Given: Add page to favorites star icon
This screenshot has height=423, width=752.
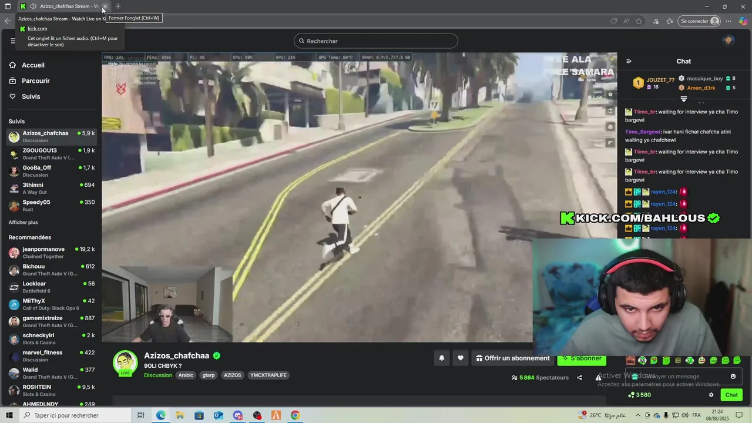Looking at the screenshot, I should click(x=639, y=21).
